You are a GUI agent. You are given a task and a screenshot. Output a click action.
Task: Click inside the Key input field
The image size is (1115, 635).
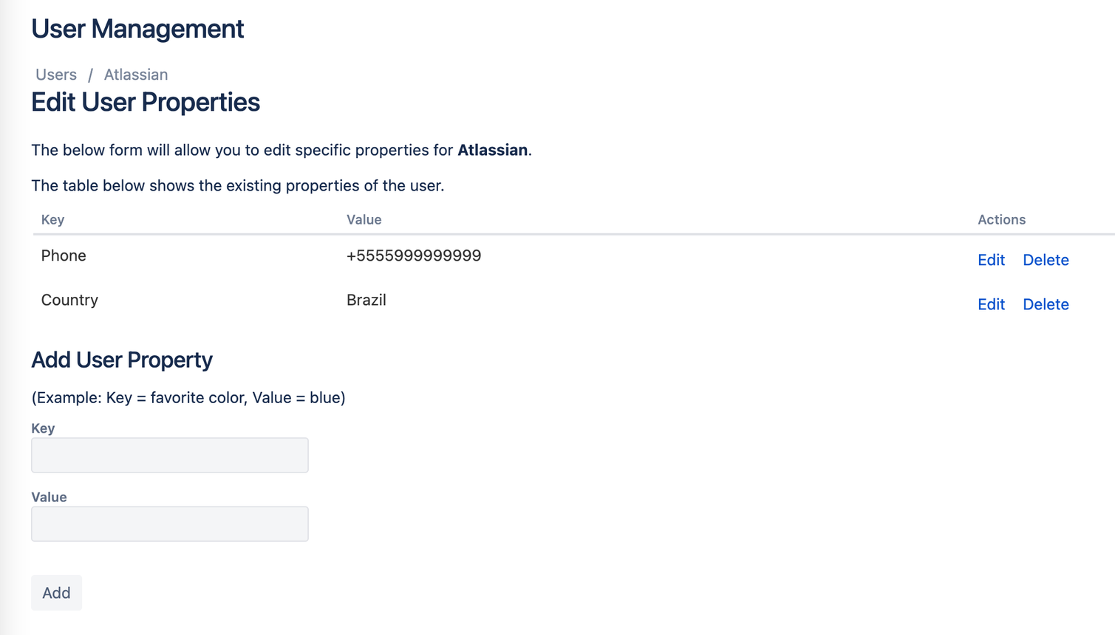[169, 455]
